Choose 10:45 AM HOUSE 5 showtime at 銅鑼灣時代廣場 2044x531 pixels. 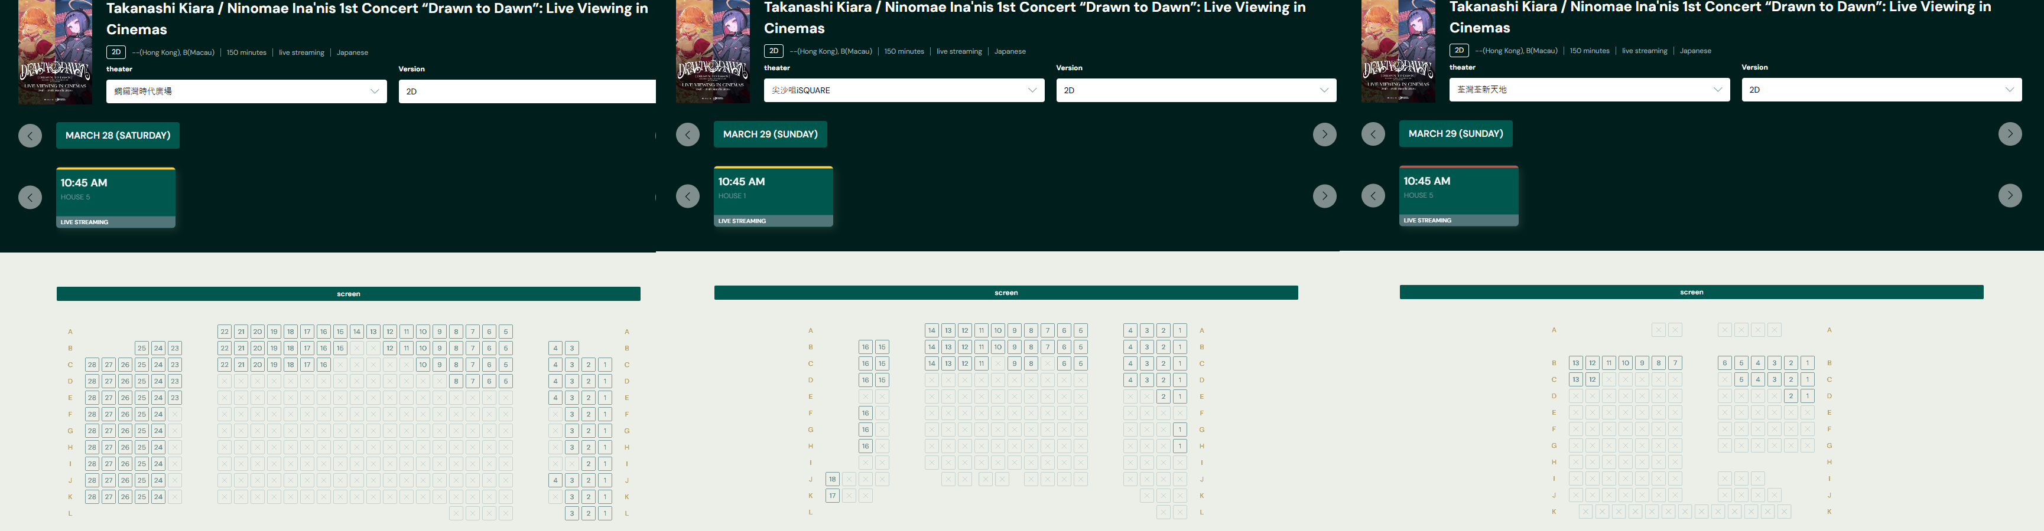pyautogui.click(x=116, y=197)
